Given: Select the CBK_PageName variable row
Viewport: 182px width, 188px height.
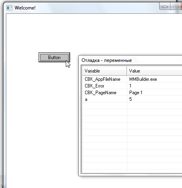Looking at the screenshot, I should pyautogui.click(x=132, y=93).
